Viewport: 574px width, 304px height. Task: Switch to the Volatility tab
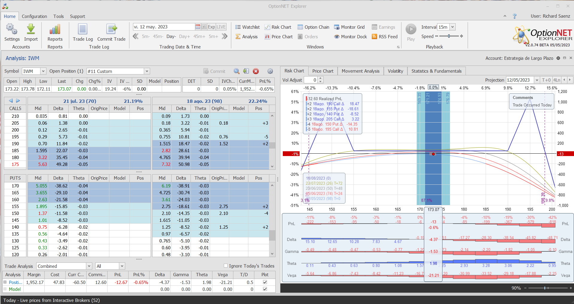click(395, 71)
